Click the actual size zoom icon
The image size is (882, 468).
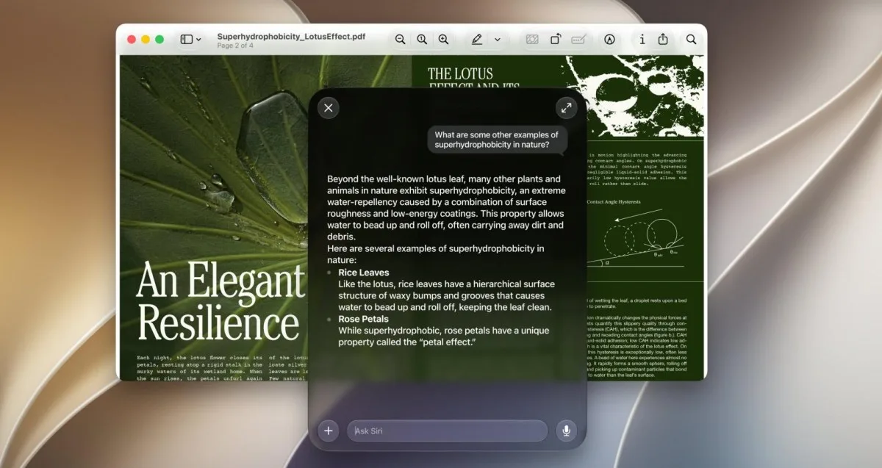[422, 40]
